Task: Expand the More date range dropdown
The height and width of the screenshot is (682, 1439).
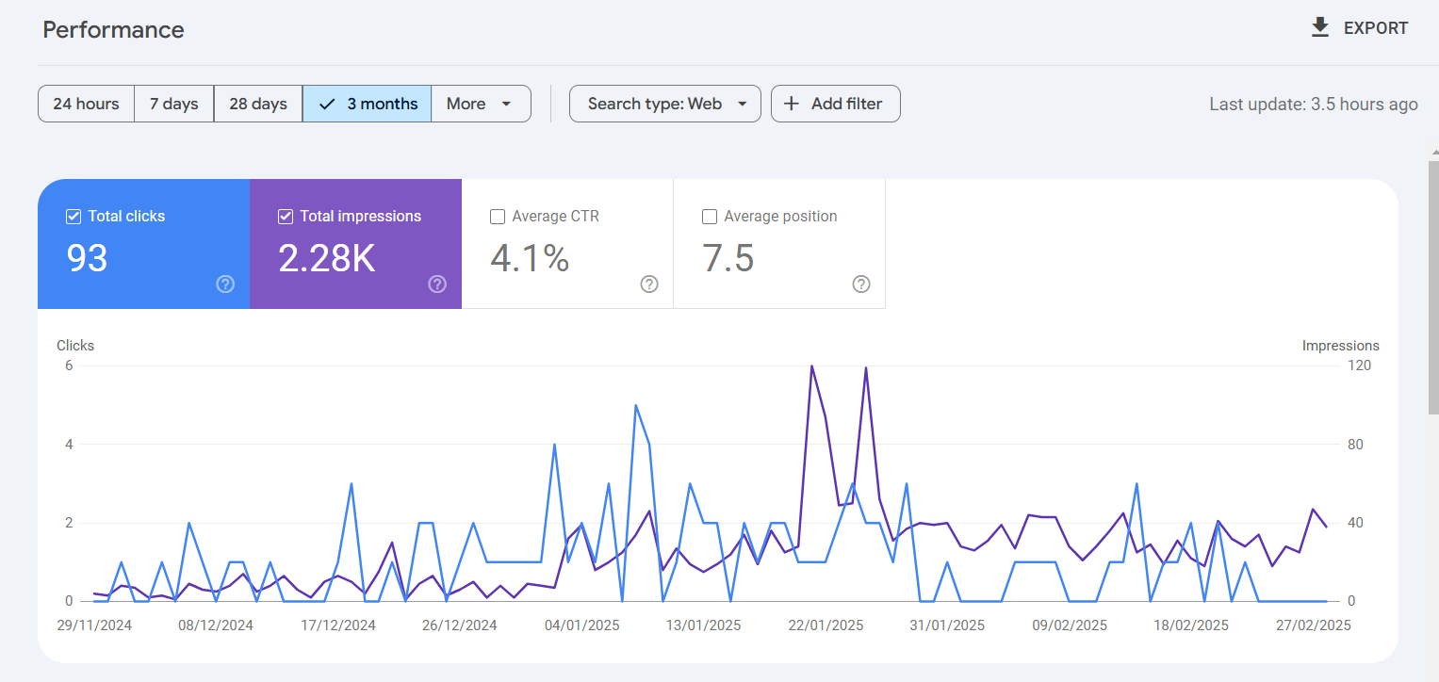Action: 481,104
